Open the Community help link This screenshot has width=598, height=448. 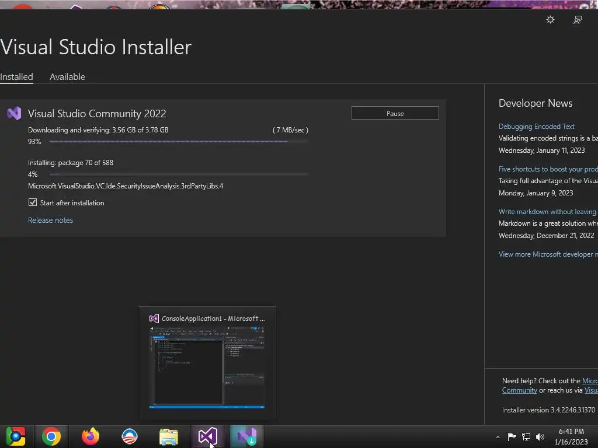519,390
